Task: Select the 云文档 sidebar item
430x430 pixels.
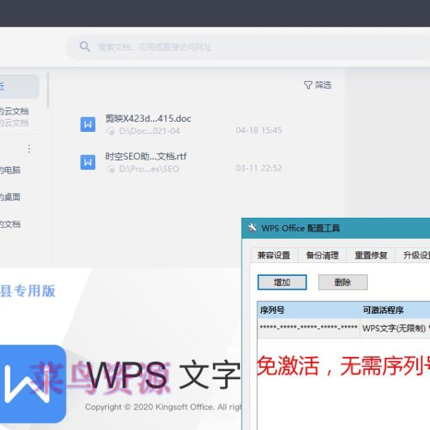Action: 14,111
